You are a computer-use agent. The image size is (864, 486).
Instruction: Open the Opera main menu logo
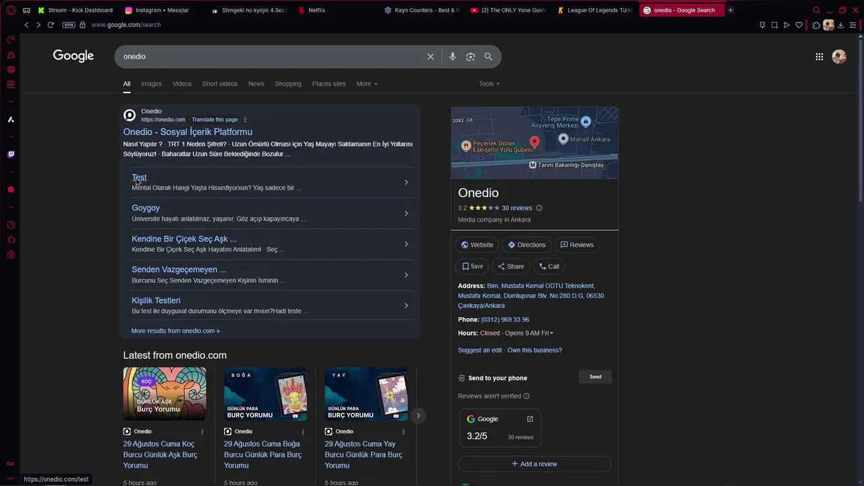coord(11,10)
